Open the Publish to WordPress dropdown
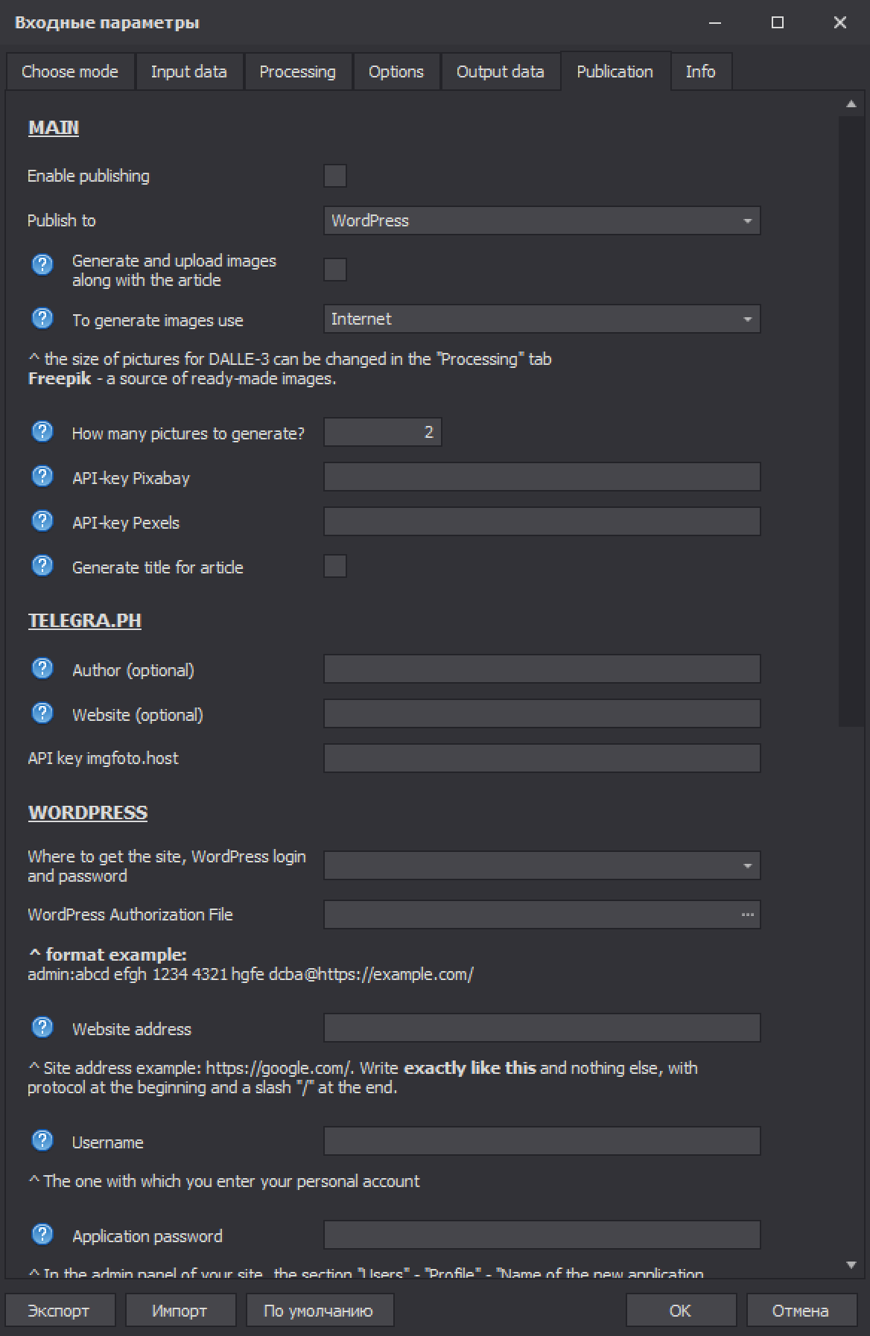This screenshot has width=870, height=1336. point(542,220)
